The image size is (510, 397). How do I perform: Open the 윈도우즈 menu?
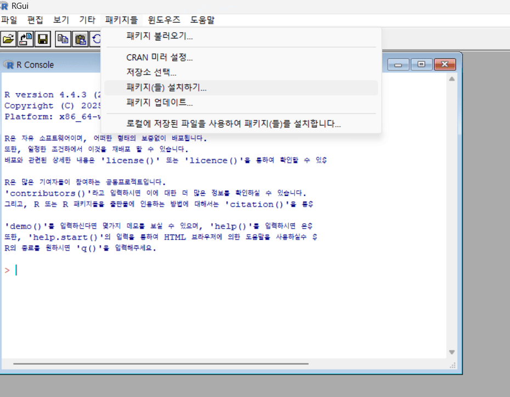click(x=164, y=20)
